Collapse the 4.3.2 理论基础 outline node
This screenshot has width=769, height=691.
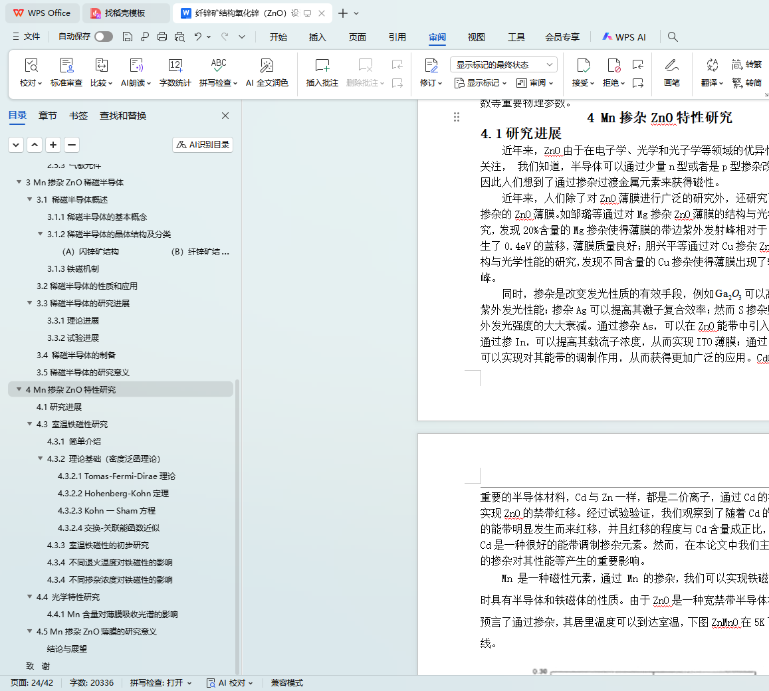coord(41,459)
